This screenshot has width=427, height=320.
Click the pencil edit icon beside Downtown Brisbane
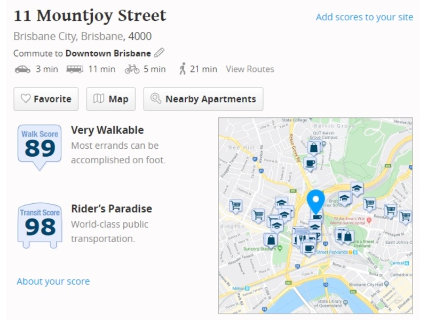coord(159,53)
